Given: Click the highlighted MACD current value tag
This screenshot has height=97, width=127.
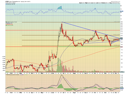Looking at the screenshot, I should coord(122,88).
